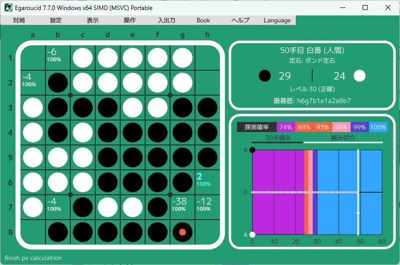Viewport: 400px width, 265px height.
Task: Click the white vertical move marker on the graph
Action: point(358,192)
